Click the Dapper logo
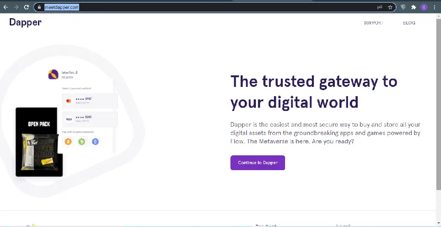 [x=25, y=22]
